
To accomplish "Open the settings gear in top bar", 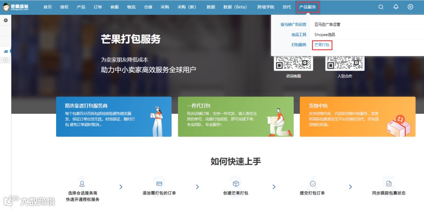I will pyautogui.click(x=411, y=7).
